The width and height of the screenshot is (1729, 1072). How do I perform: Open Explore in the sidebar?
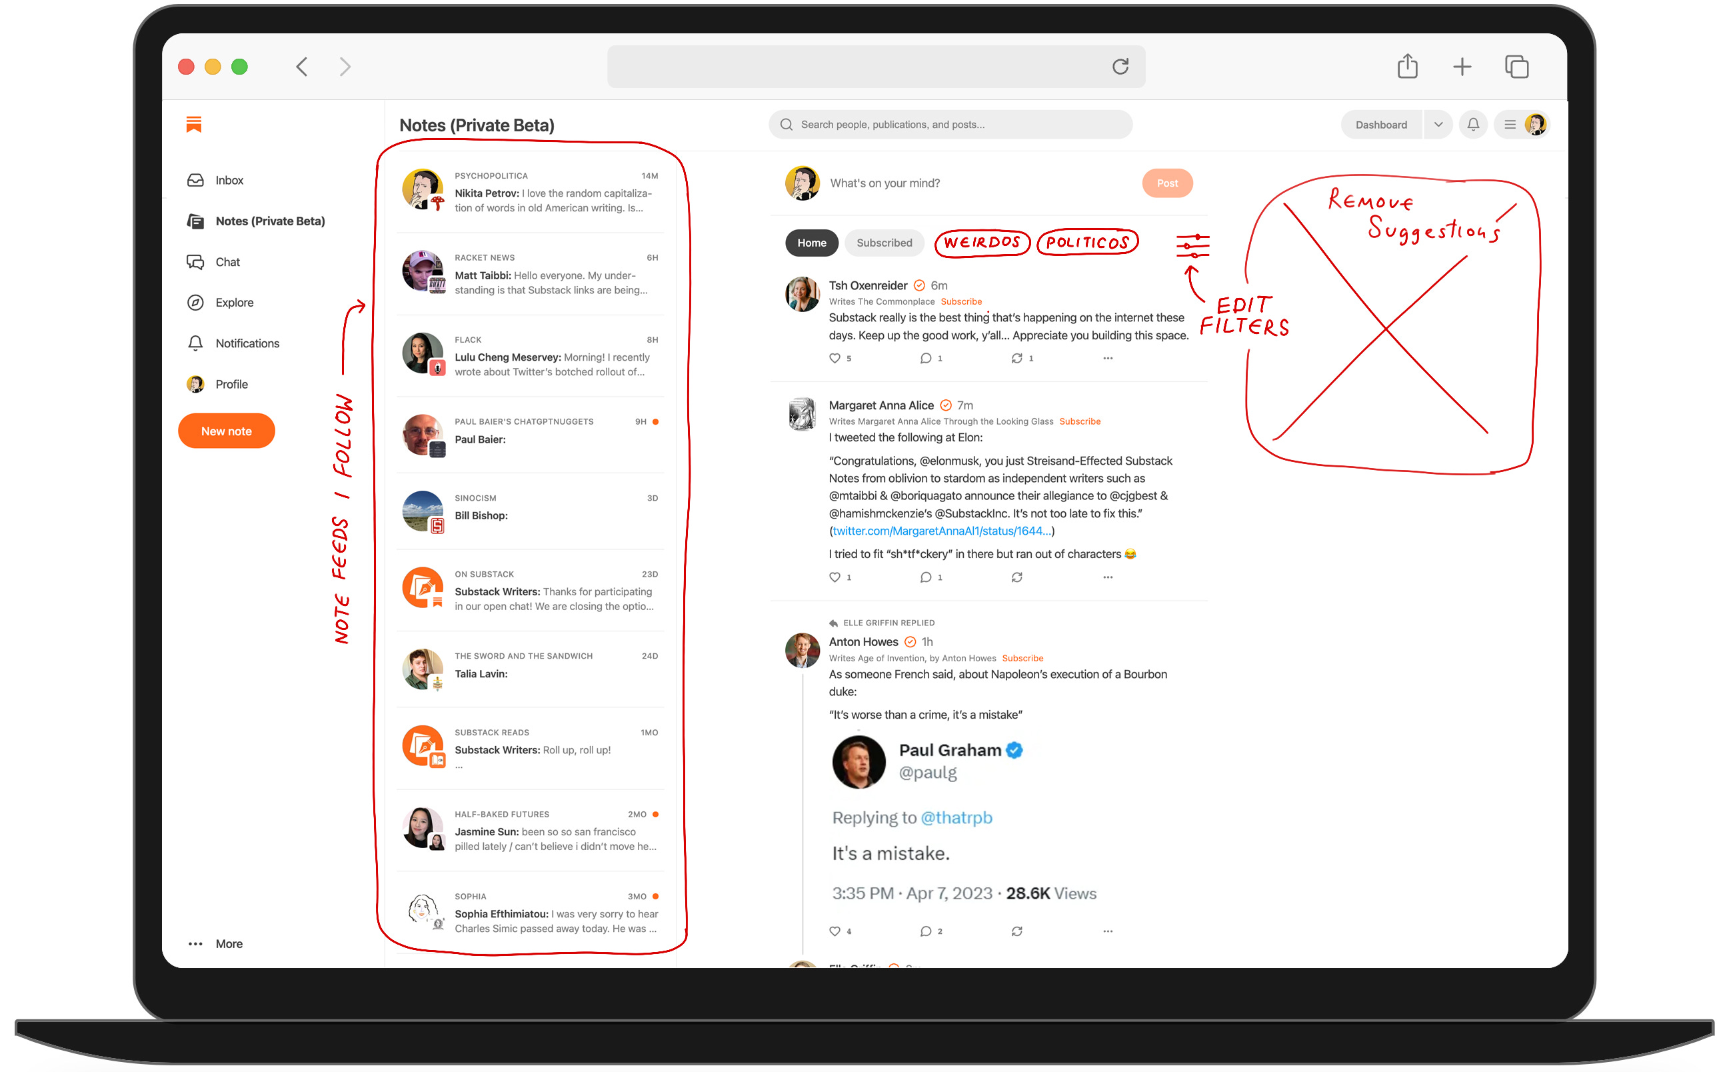pos(220,303)
